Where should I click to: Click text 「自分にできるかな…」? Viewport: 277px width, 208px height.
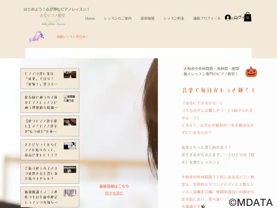(202, 103)
